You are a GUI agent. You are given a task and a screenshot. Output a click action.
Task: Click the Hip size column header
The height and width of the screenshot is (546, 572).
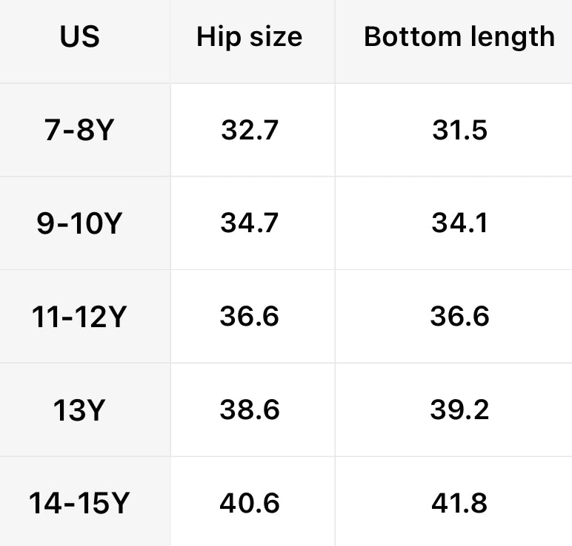[249, 37]
